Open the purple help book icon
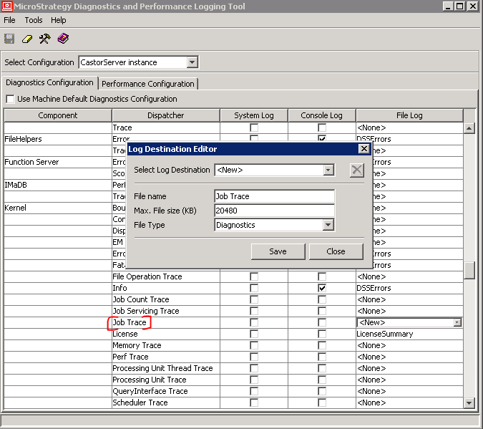 coord(63,39)
